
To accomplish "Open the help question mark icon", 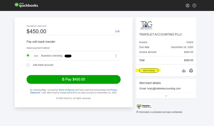I will 194,5.
